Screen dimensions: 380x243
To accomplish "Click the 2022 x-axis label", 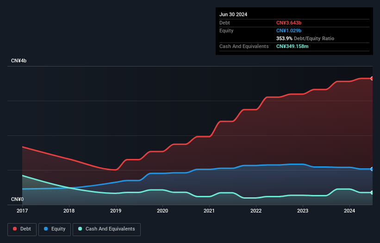I will (256, 211).
